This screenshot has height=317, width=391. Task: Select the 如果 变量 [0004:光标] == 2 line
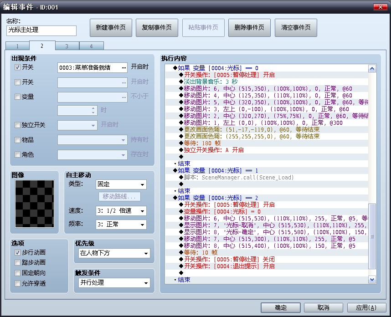267,198
